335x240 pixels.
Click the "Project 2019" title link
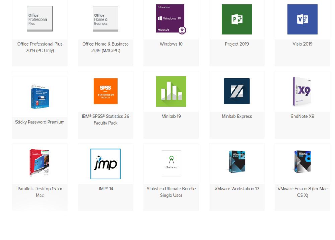237,44
